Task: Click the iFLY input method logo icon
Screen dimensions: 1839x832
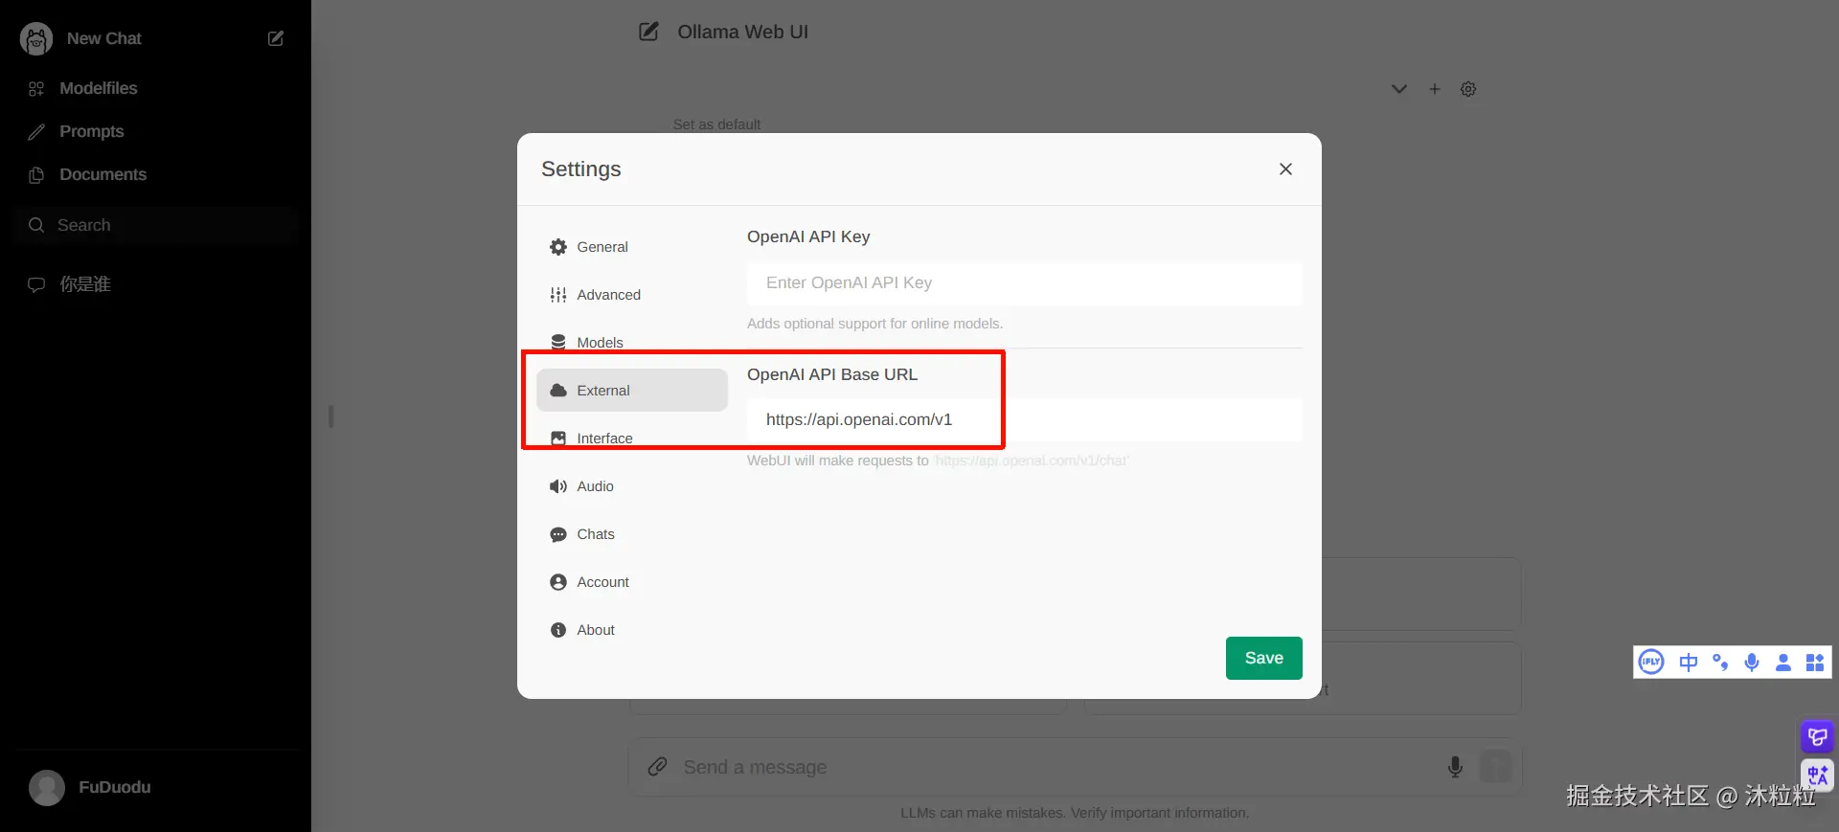Action: click(1651, 662)
